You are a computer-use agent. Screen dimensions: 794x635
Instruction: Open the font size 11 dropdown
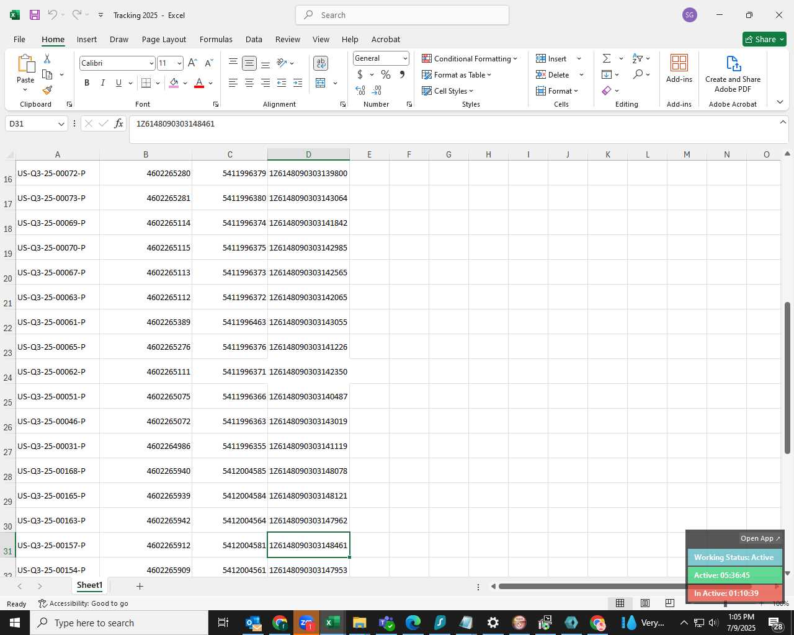[179, 63]
